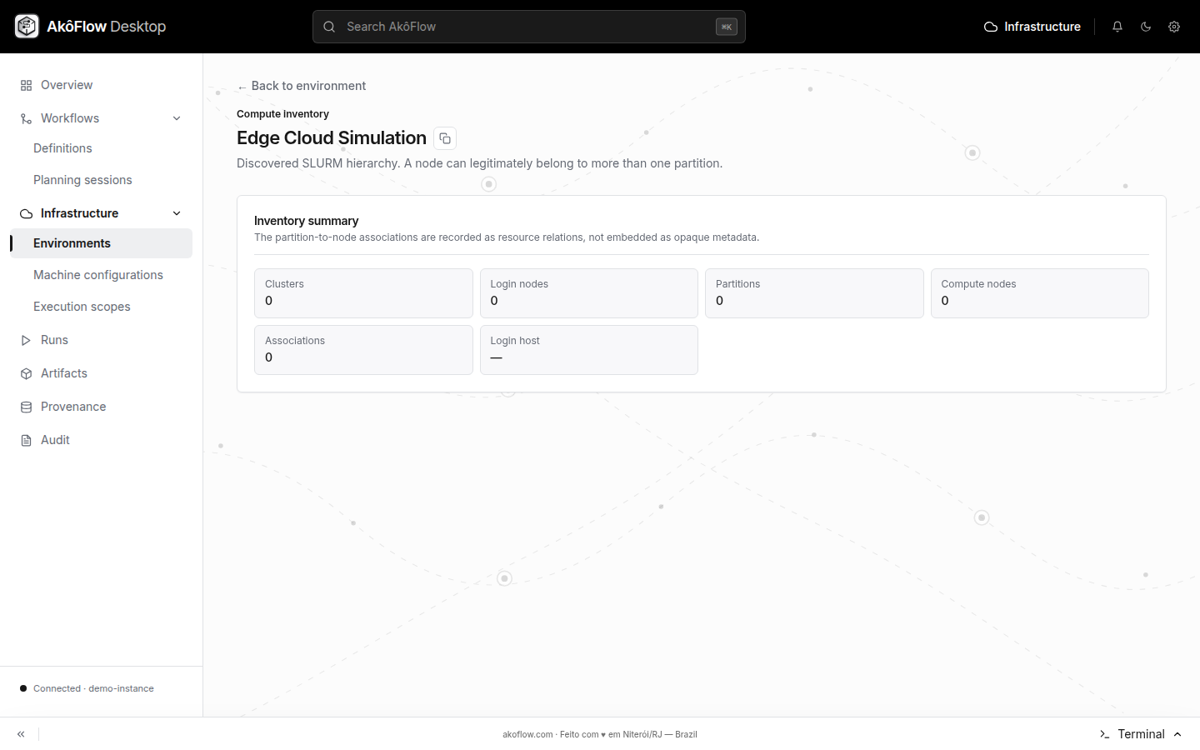Collapse the Workflows group chevron

point(177,118)
